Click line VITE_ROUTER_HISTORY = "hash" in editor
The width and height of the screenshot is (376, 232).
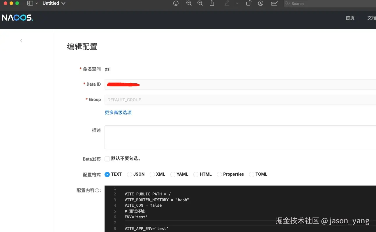tap(157, 200)
